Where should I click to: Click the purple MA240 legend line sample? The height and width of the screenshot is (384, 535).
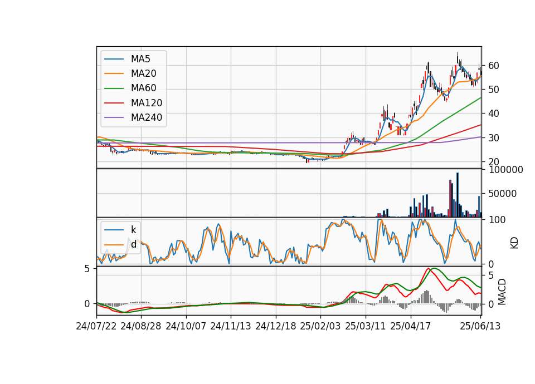click(x=114, y=118)
